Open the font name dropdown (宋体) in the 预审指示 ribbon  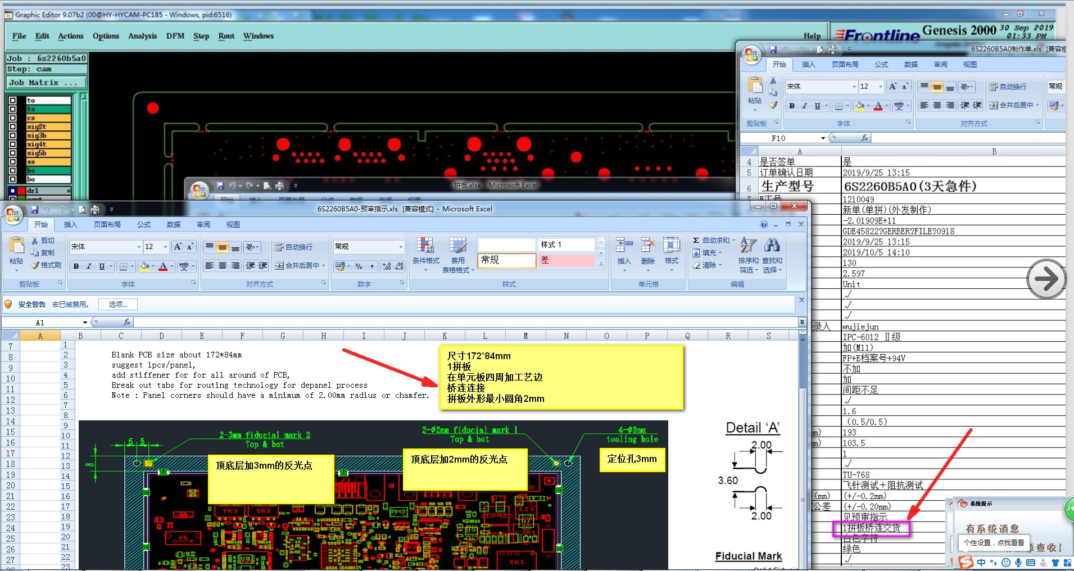tap(139, 247)
